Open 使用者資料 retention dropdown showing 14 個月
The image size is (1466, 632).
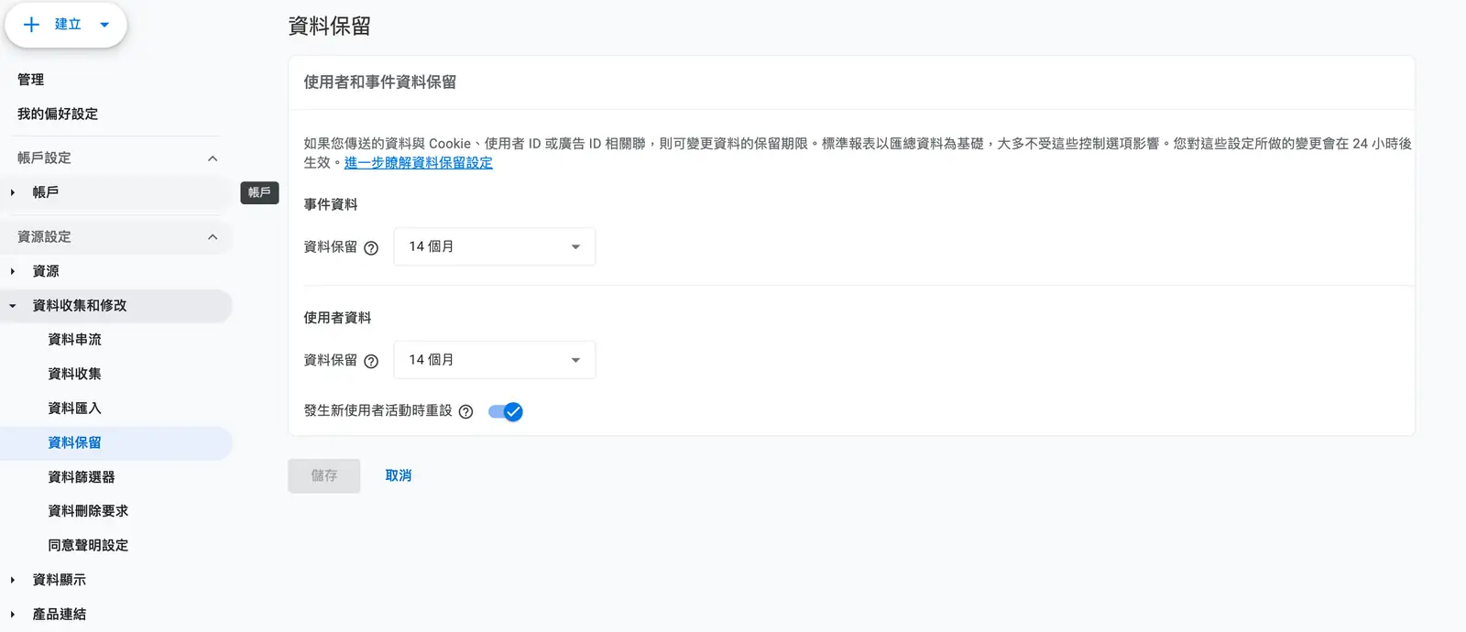[495, 360]
